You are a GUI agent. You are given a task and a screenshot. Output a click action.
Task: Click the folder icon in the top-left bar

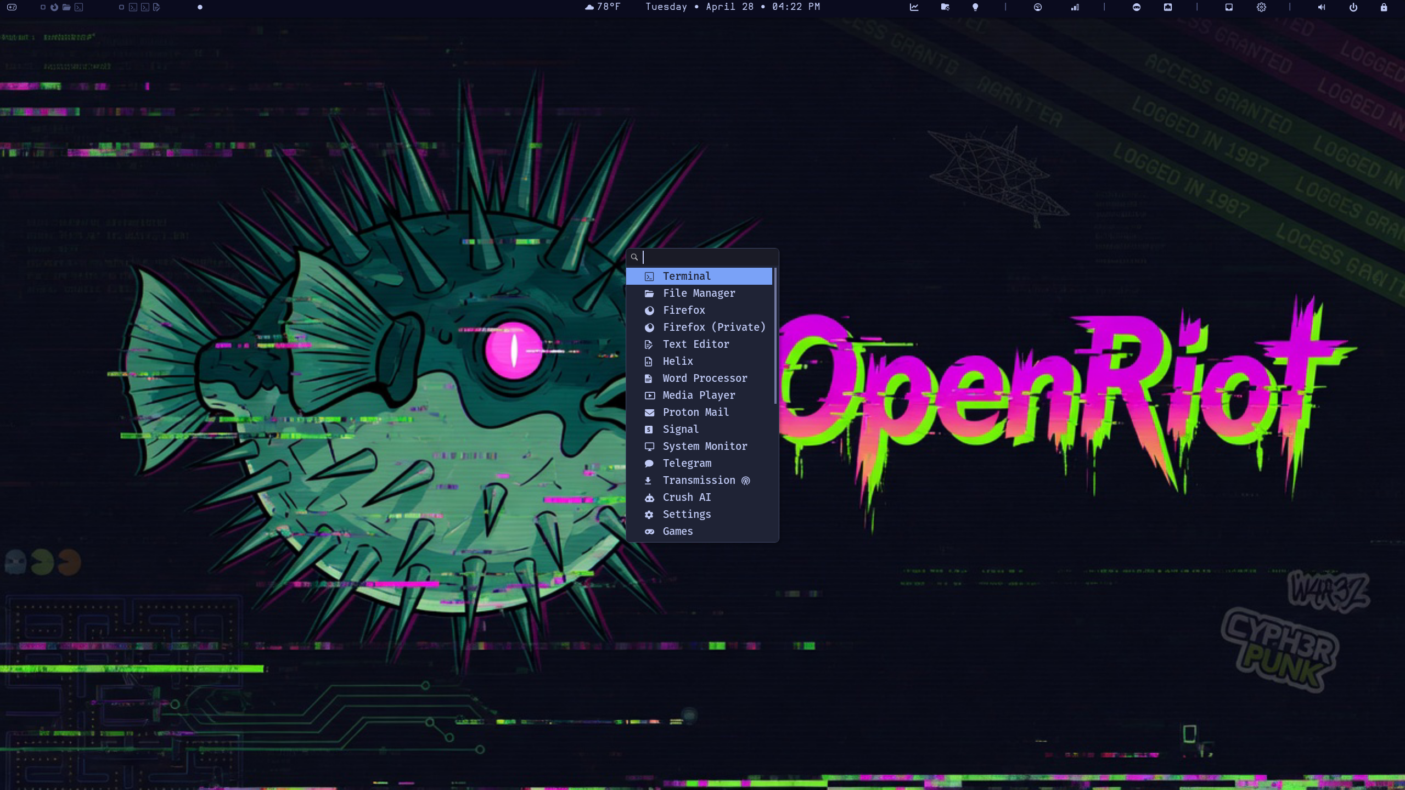(x=66, y=7)
